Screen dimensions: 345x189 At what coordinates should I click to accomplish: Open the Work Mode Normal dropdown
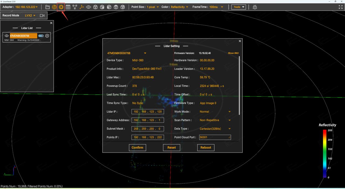pos(215,112)
